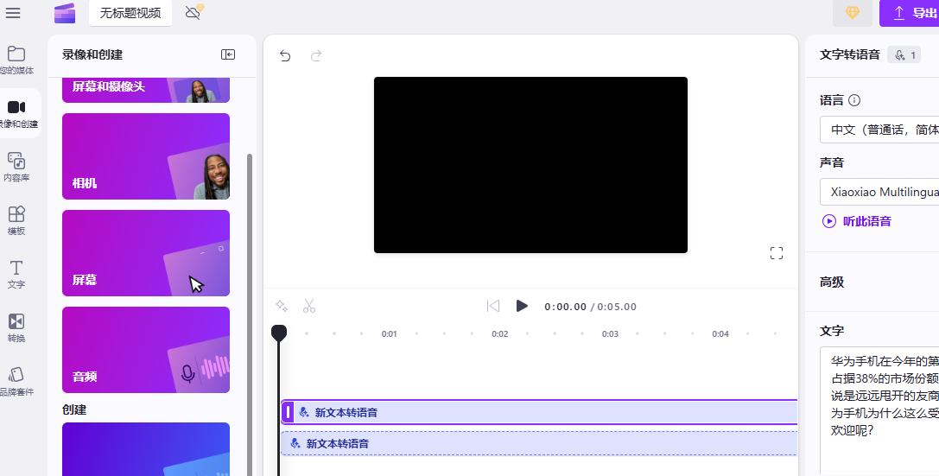Screen dimensions: 939x476
Task: Click the selected clip's left trim handle
Action: click(x=288, y=412)
